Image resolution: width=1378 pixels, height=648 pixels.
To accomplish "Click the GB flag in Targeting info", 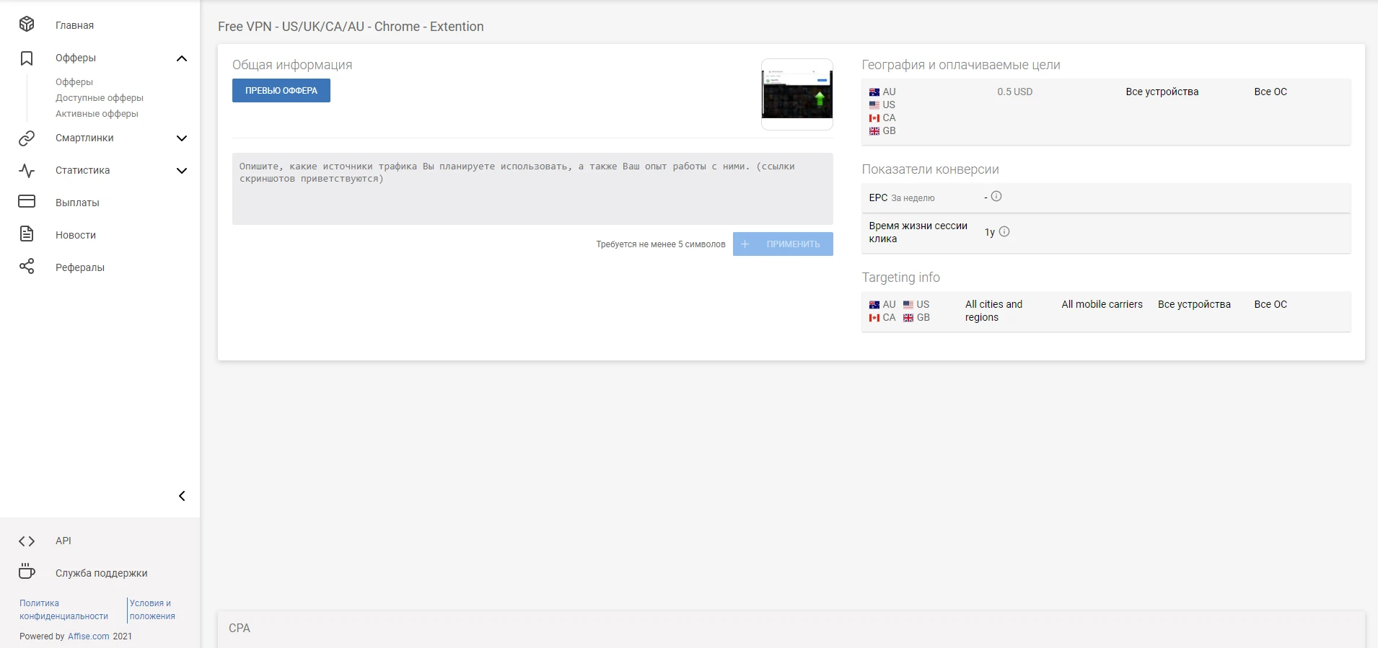I will click(908, 318).
